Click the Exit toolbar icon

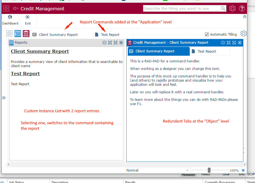pyautogui.click(x=27, y=17)
